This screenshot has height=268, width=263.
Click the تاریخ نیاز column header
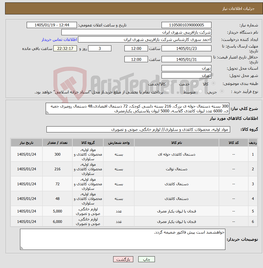26,143
